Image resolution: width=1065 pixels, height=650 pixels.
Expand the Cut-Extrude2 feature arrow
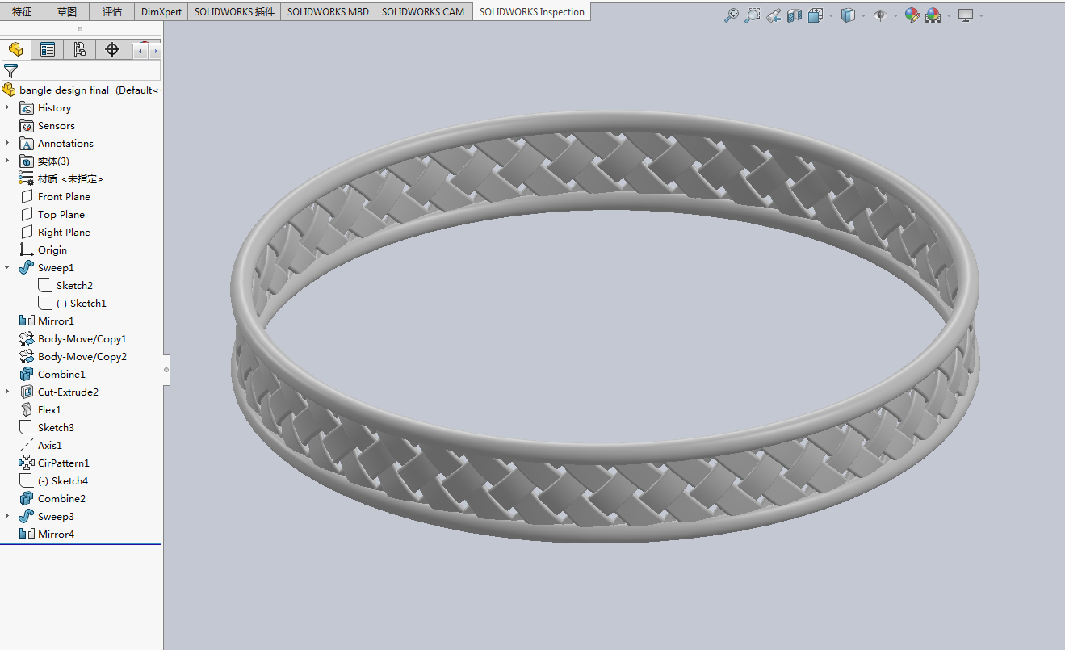[7, 392]
